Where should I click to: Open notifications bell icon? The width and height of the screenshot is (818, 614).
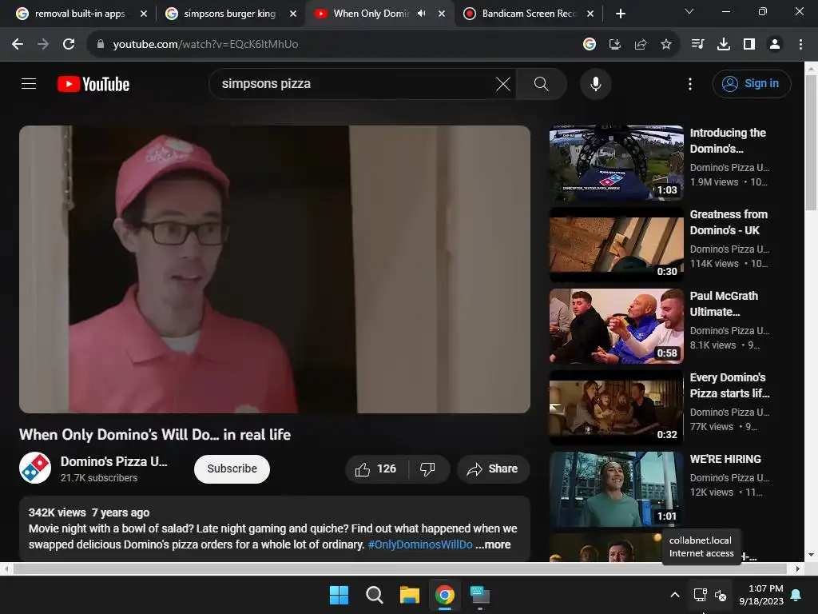click(796, 595)
